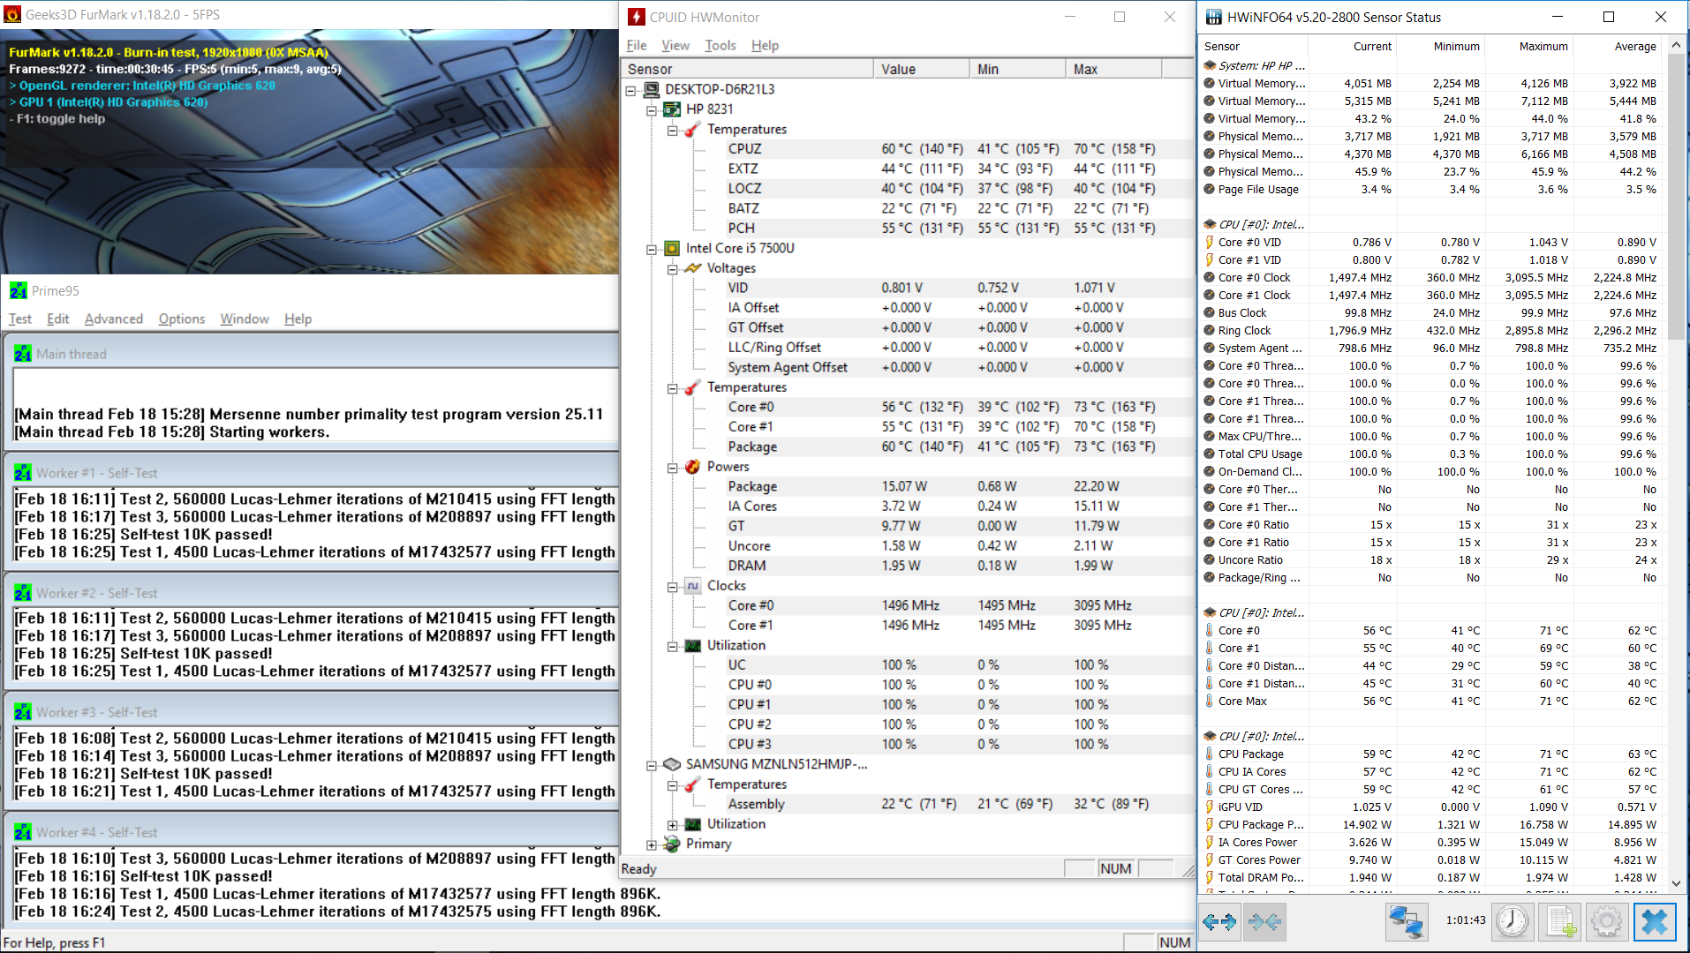Screen dimensions: 1690x953
Task: Open Prime95 Test menu
Action: pyautogui.click(x=20, y=319)
